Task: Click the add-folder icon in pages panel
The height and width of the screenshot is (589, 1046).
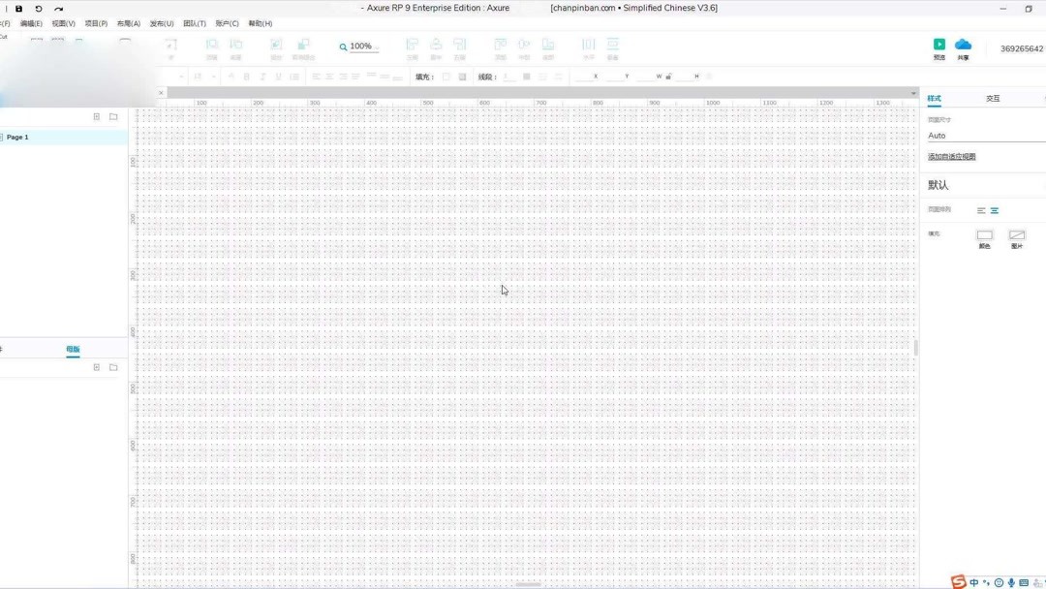Action: coord(113,116)
